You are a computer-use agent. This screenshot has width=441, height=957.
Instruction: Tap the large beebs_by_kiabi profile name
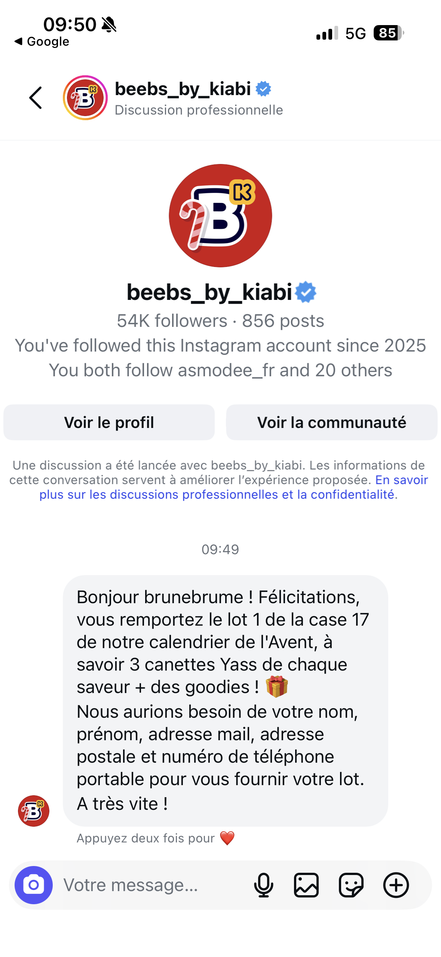tap(209, 292)
